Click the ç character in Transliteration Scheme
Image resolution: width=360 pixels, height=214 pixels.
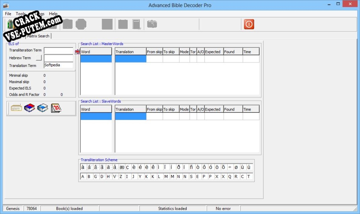[128, 167]
